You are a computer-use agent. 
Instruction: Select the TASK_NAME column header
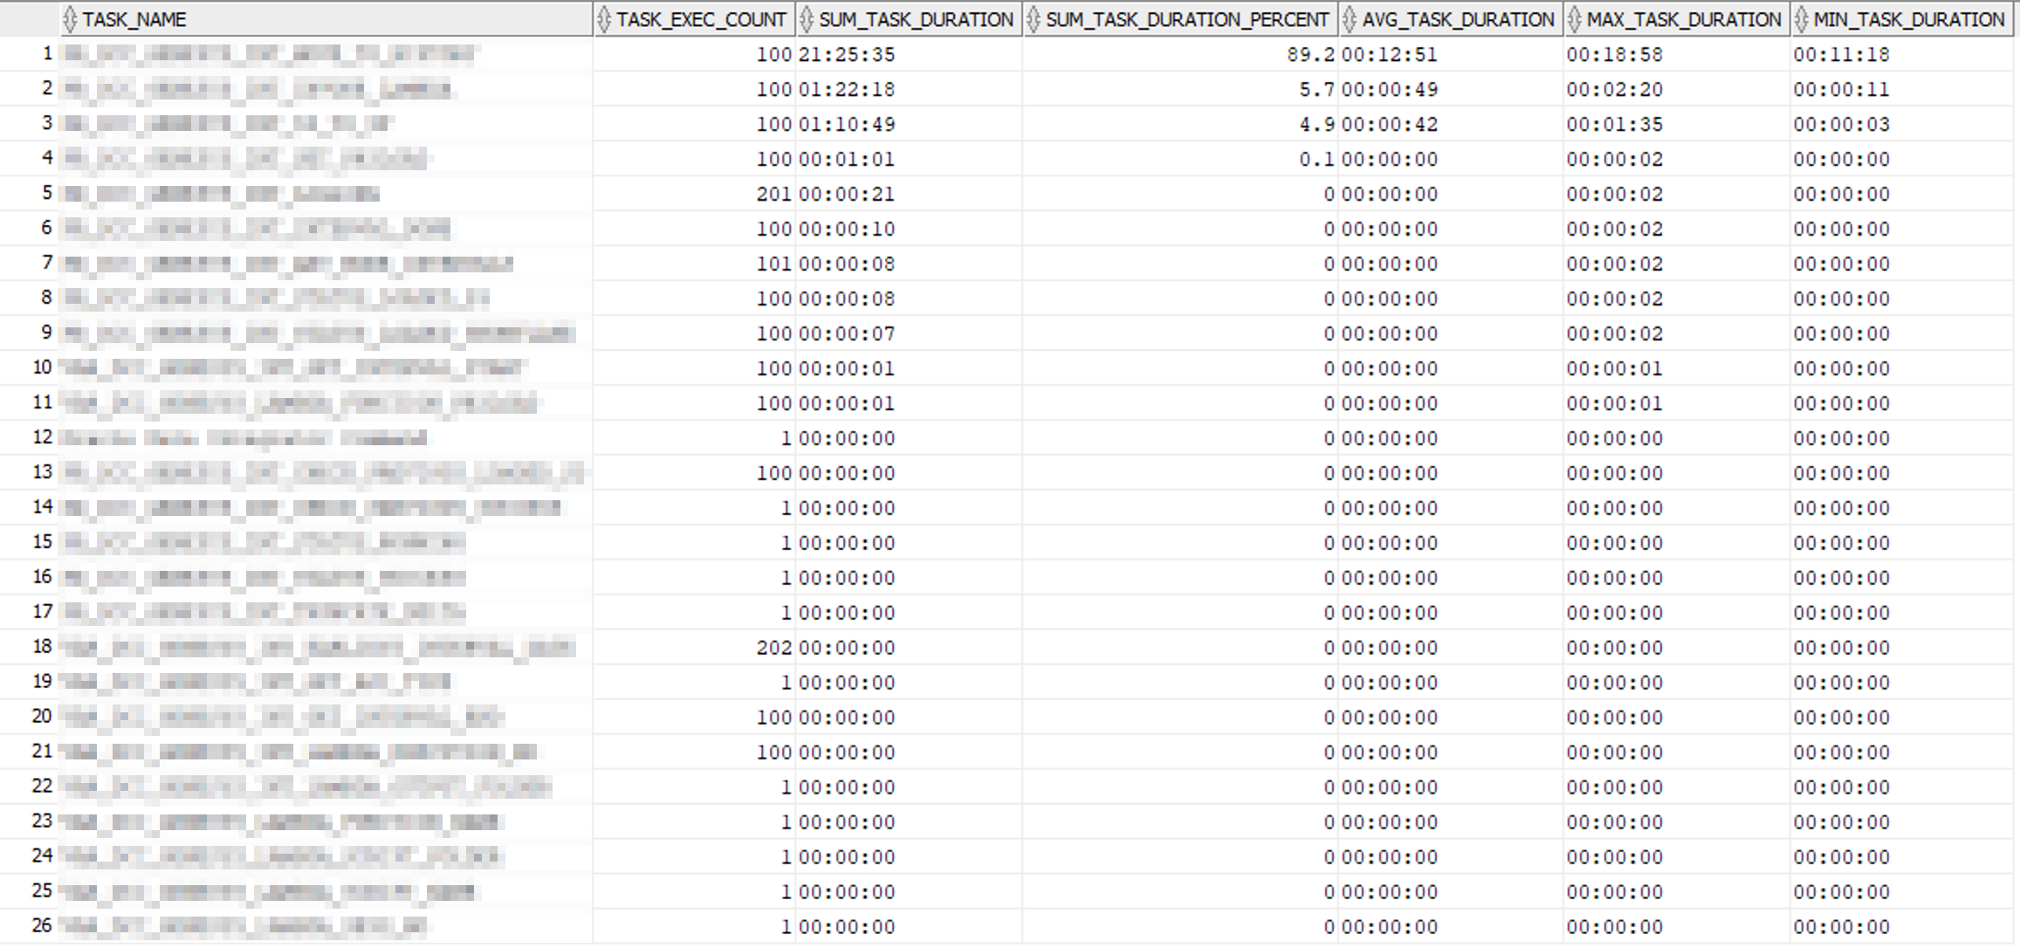134,19
